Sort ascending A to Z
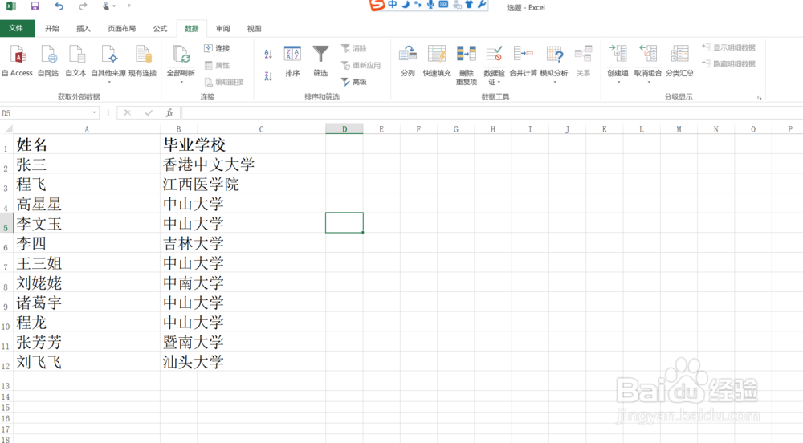 point(268,54)
